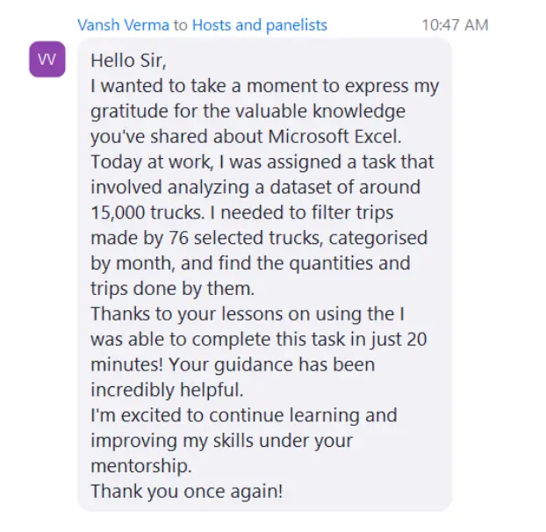Open Vansh Verma's sender name link

click(123, 25)
